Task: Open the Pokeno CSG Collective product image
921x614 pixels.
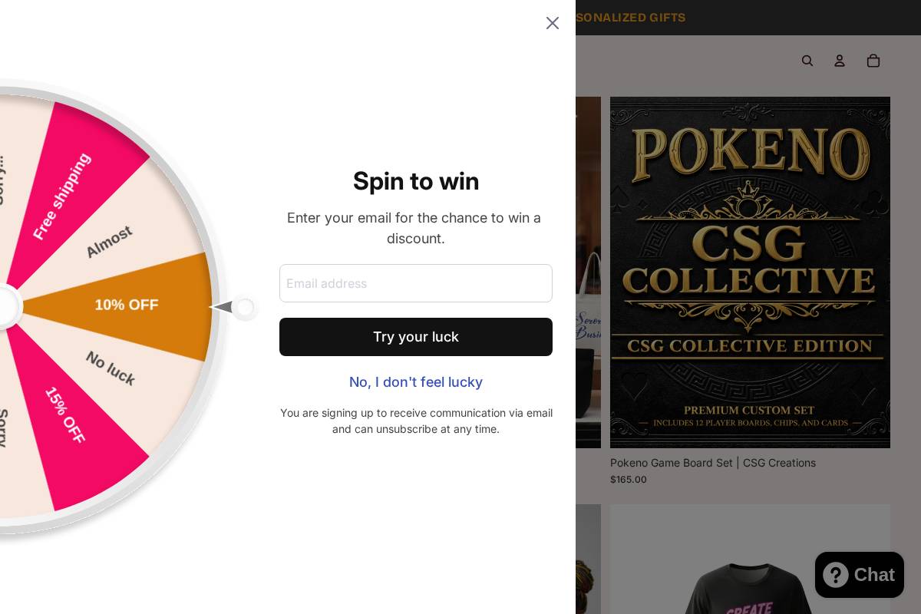Action: (x=750, y=272)
